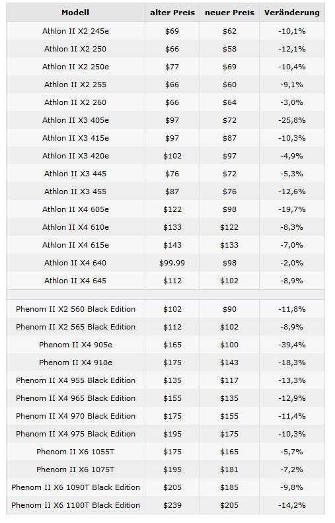Viewport: 335px width, 523px height.
Task: Click the Veränderung column header
Action: [292, 13]
